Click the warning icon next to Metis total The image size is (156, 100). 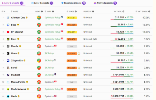tap(112, 96)
